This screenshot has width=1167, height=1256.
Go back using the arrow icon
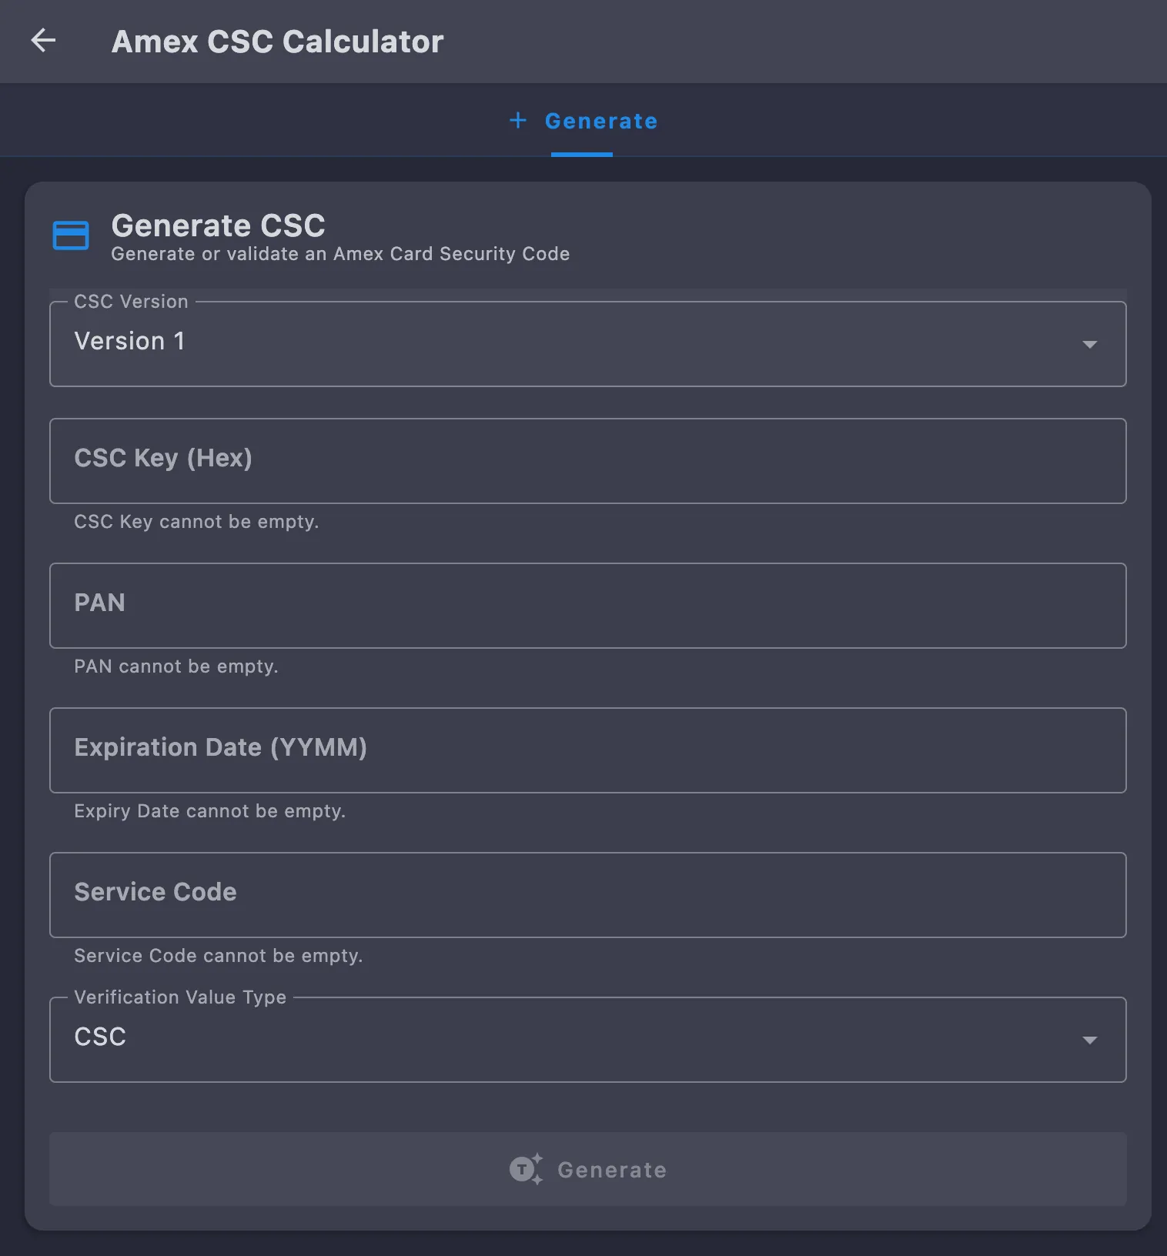pyautogui.click(x=43, y=41)
